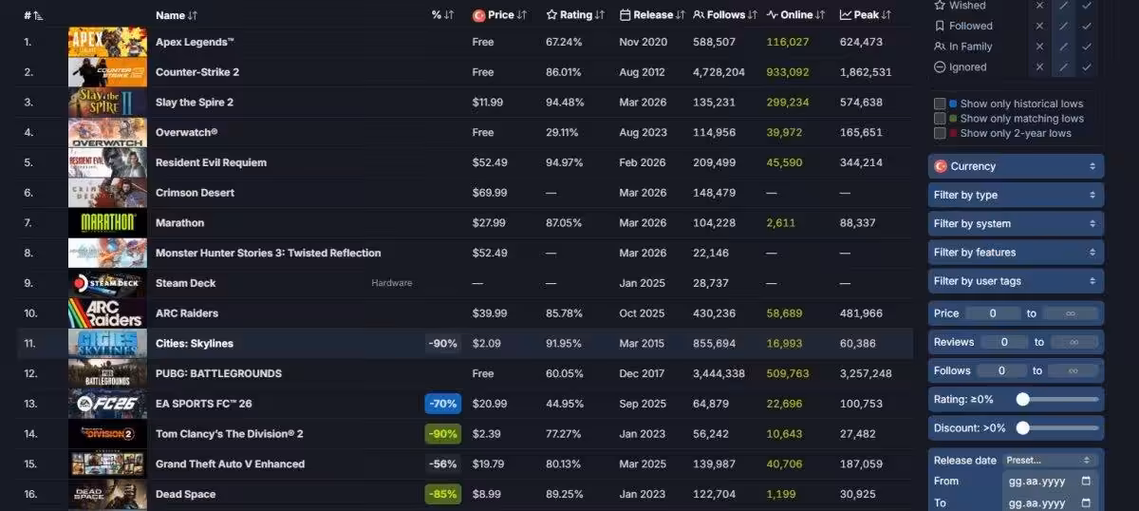
Task: Click the Follows minimum input field
Action: click(1002, 370)
